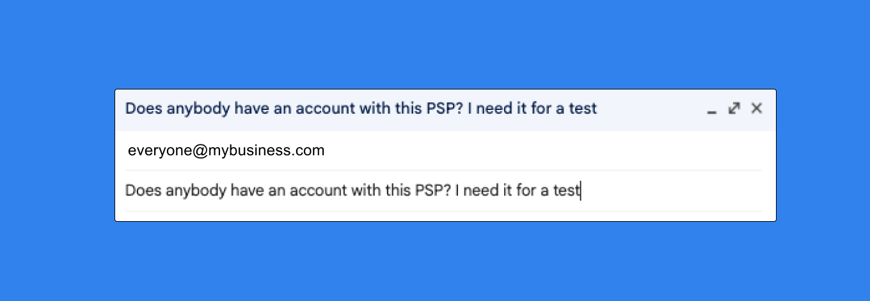Click empty space right of recipient address
Viewport: 870px width, 301px height.
pyautogui.click(x=544, y=151)
